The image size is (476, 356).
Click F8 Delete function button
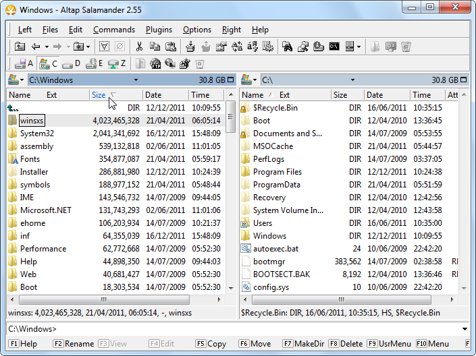[346, 344]
